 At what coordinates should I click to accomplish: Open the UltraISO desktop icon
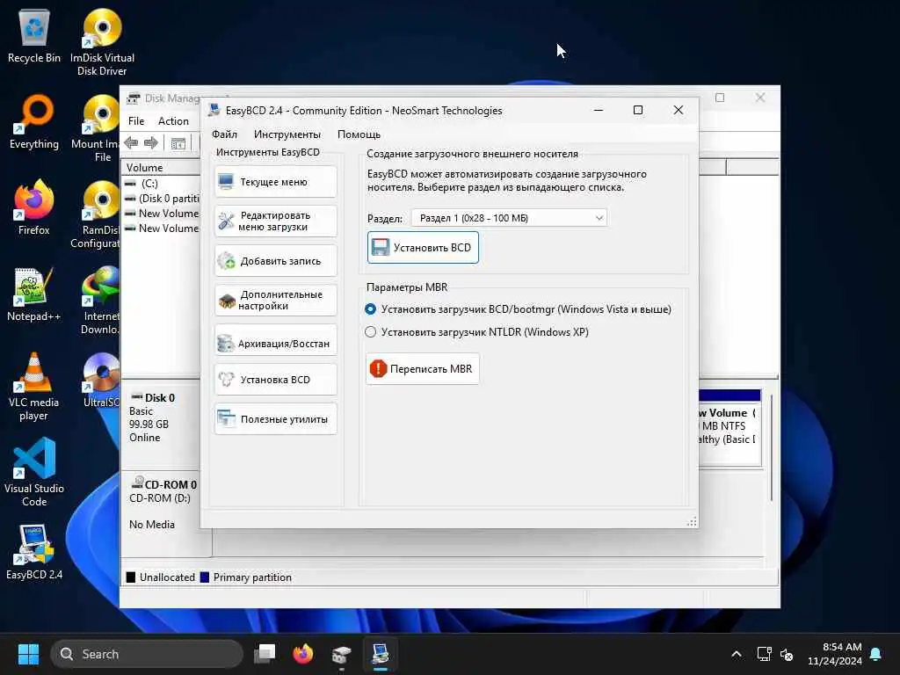[x=100, y=381]
